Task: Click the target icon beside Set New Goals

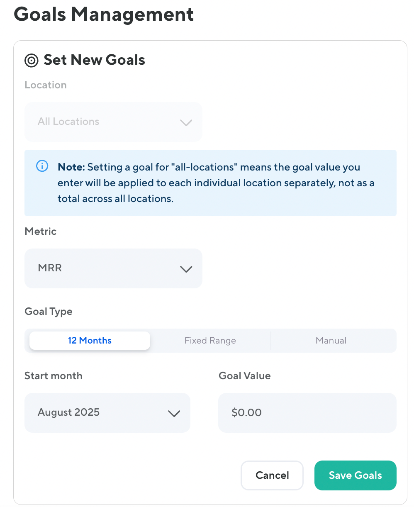Action: 32,61
